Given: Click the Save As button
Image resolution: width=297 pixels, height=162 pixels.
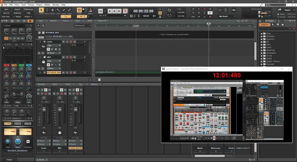Looking at the screenshot, I should (6, 13).
